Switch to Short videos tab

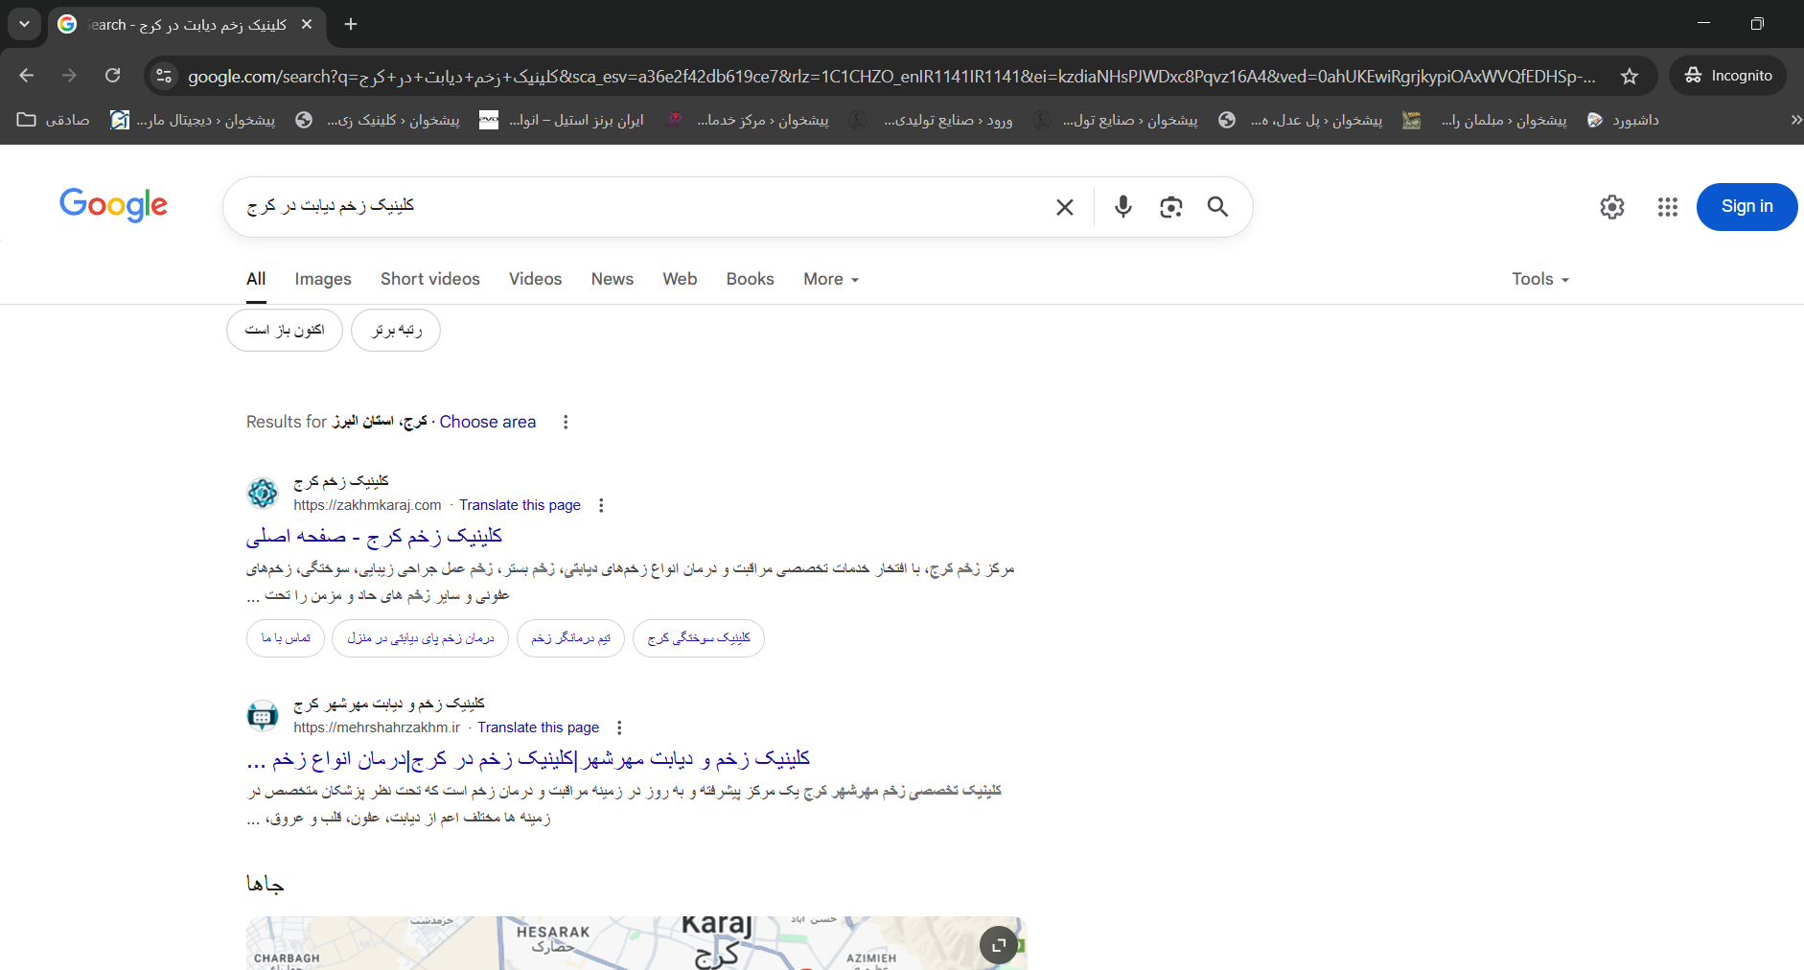click(x=430, y=279)
